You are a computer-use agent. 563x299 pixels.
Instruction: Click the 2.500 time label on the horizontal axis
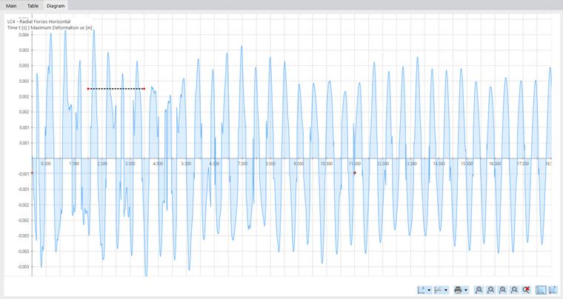102,164
